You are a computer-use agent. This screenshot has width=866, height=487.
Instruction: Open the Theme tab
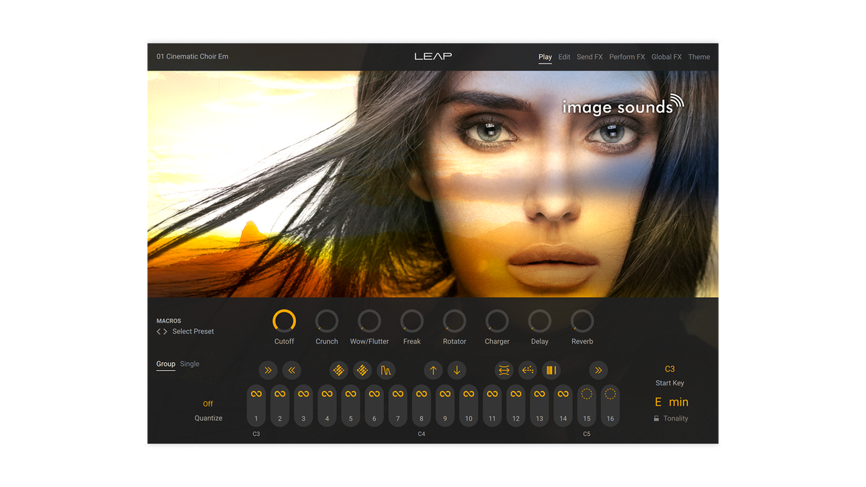pyautogui.click(x=699, y=57)
